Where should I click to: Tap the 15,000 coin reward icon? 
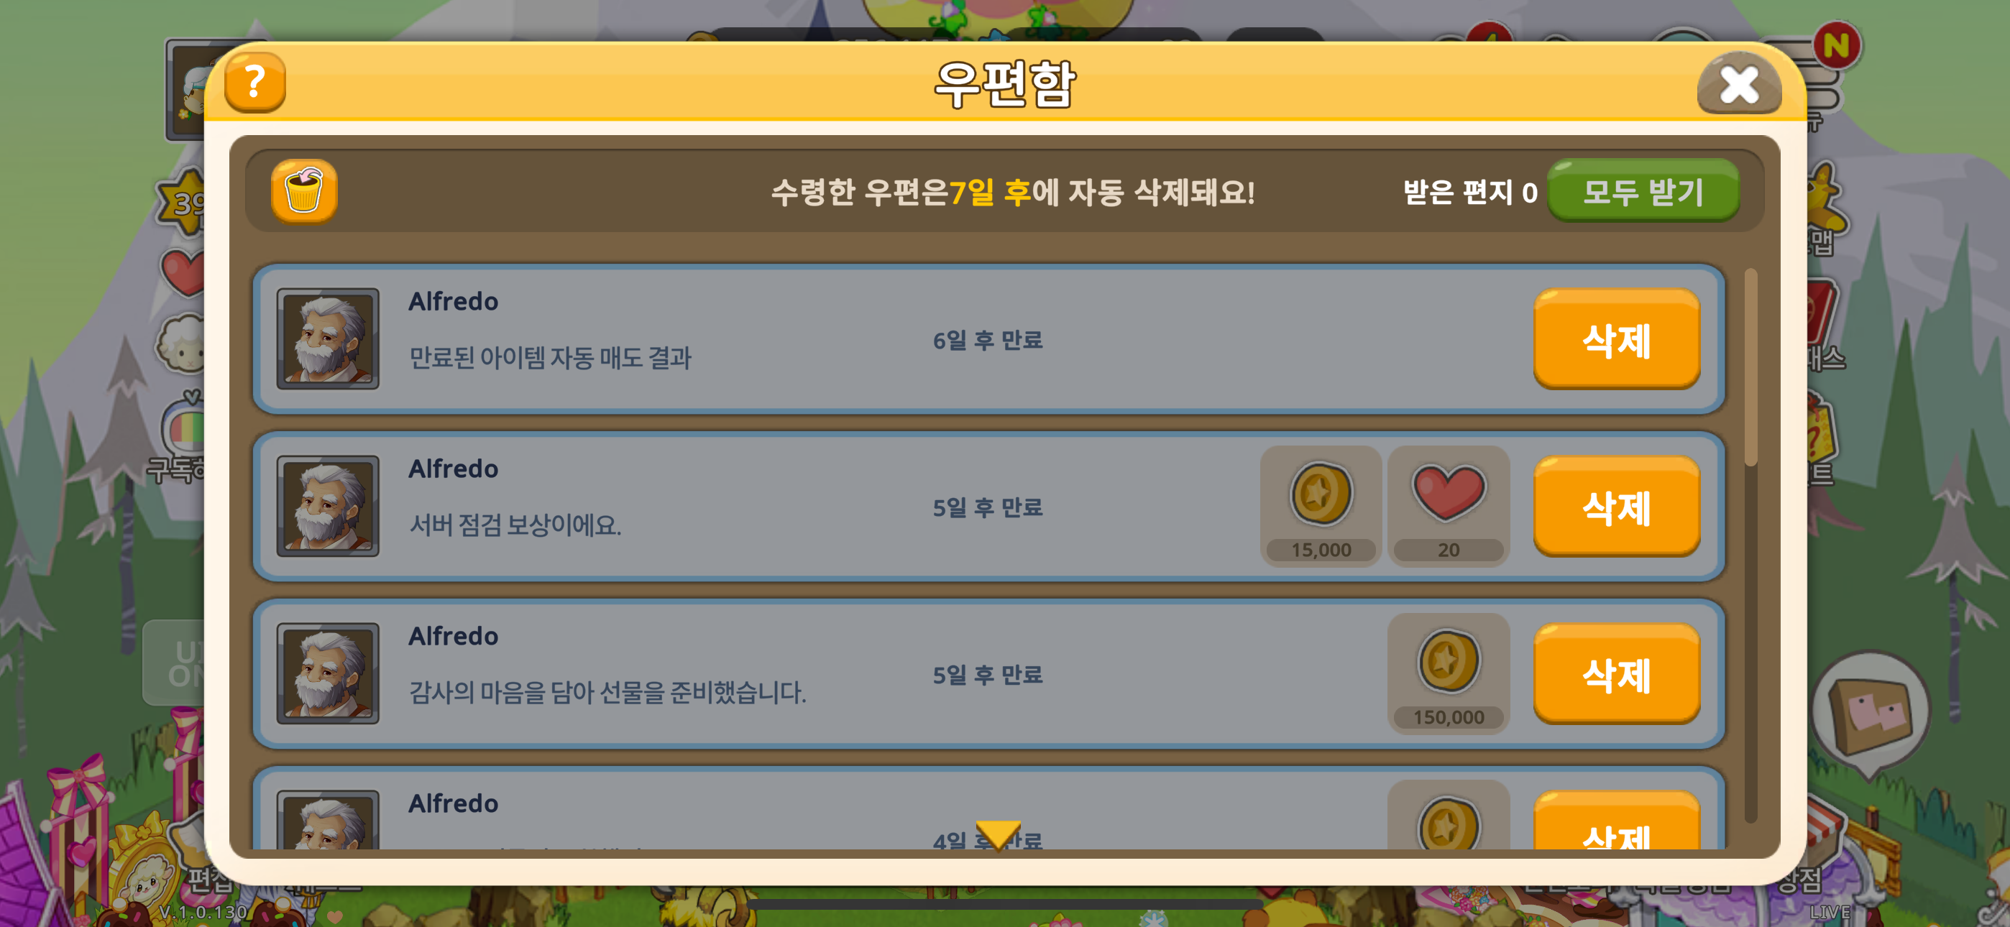tap(1321, 506)
